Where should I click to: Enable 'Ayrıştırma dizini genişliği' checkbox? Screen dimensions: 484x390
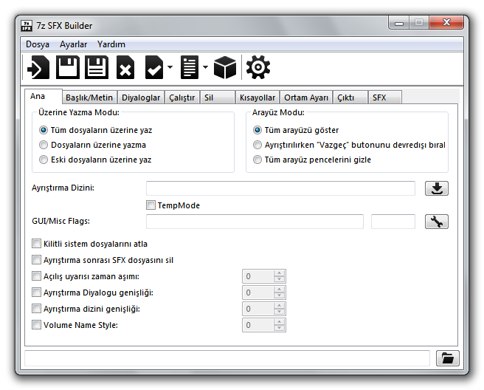[36, 309]
